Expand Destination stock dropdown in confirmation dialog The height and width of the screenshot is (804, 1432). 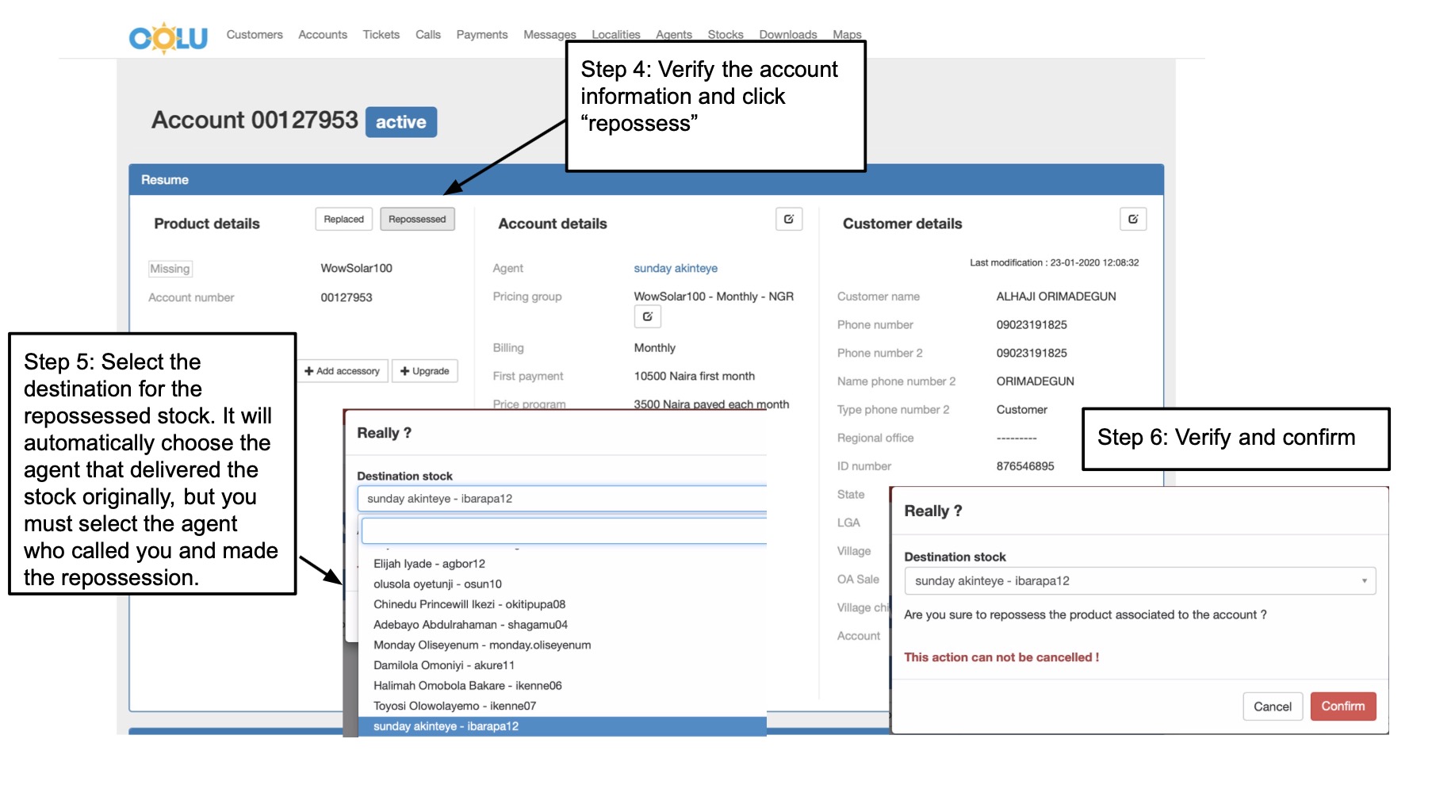point(1139,581)
